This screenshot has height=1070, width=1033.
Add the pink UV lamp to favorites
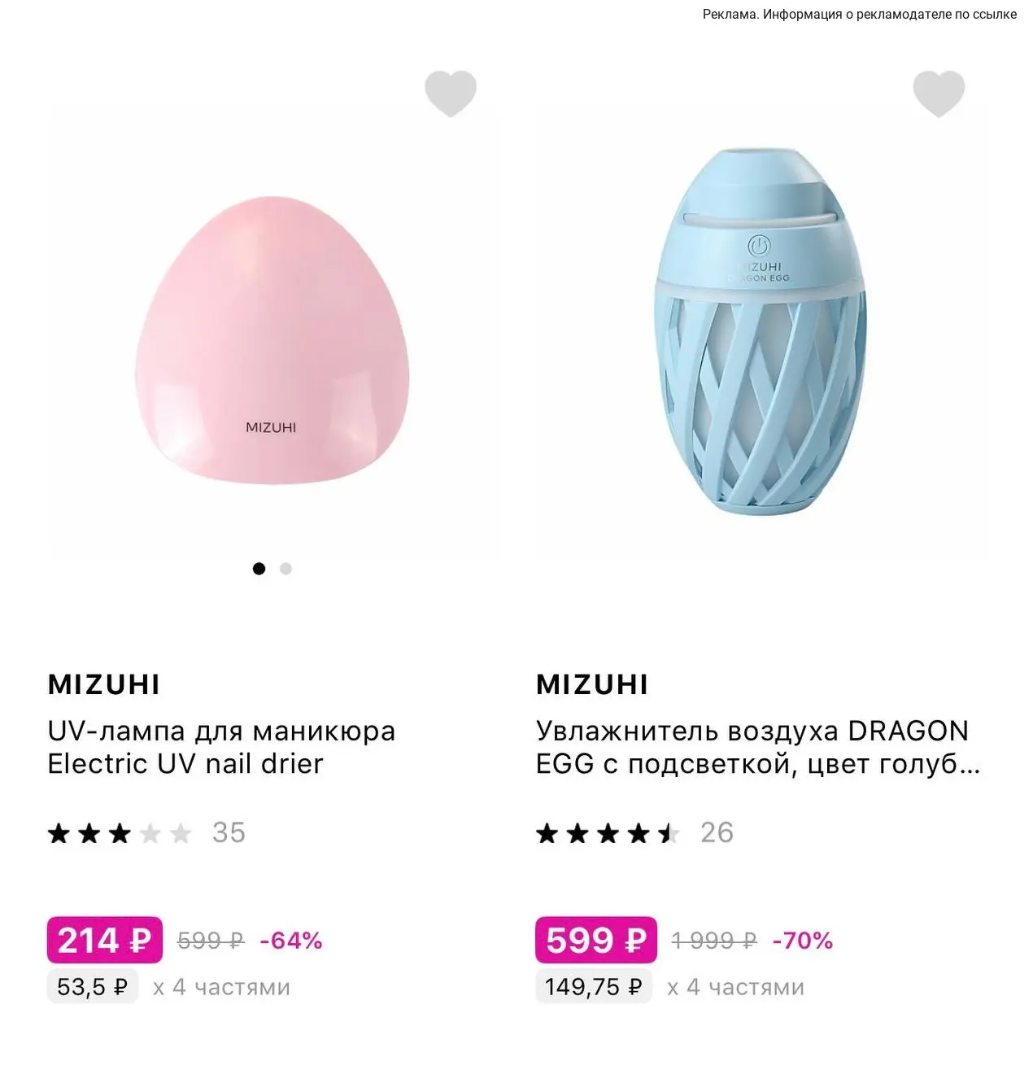pos(451,94)
